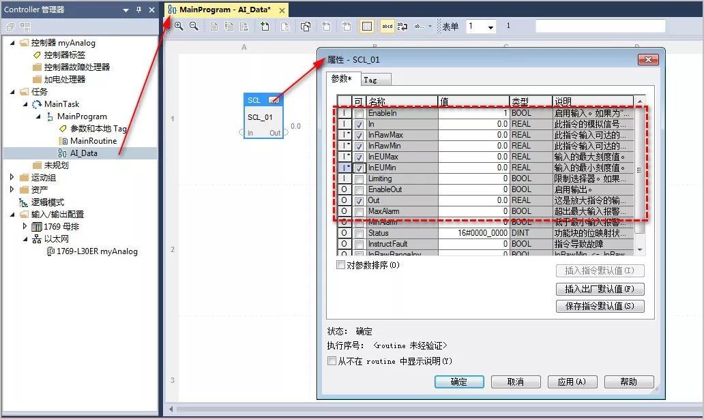
Task: Expand the 运动组 motion group node
Action: 12,178
